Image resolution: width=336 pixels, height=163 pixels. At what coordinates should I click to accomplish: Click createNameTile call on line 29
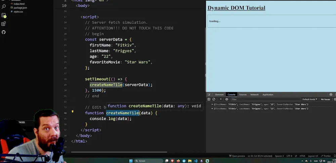point(106,85)
